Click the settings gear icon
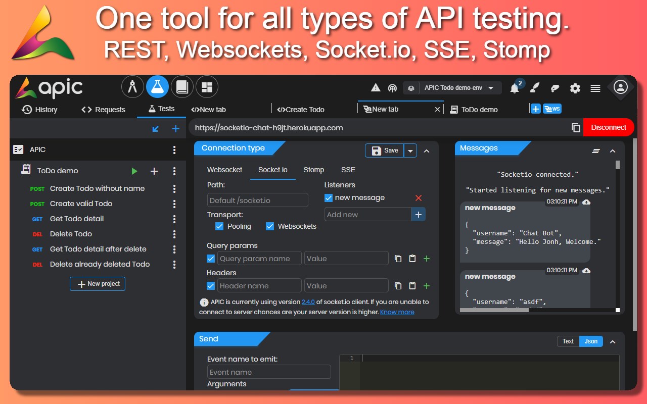The height and width of the screenshot is (404, 647). click(x=575, y=88)
